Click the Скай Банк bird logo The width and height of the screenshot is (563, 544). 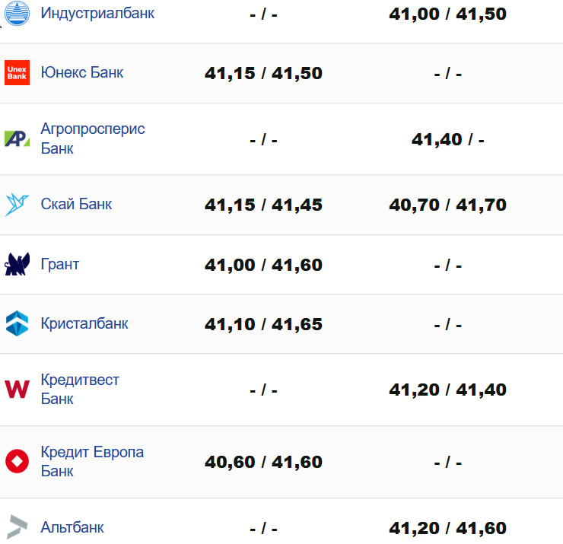coord(17,205)
